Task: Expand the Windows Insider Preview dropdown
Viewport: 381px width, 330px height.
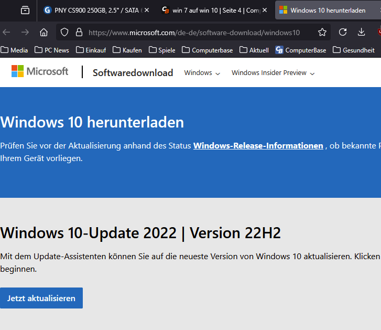Action: 273,73
